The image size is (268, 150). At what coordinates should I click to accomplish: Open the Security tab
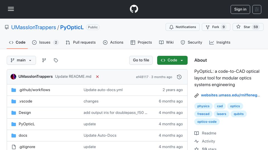pyautogui.click(x=192, y=42)
